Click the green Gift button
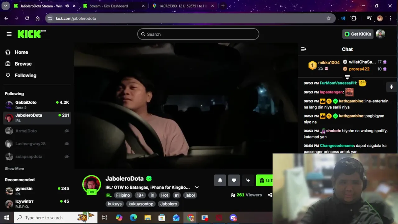 [264, 180]
